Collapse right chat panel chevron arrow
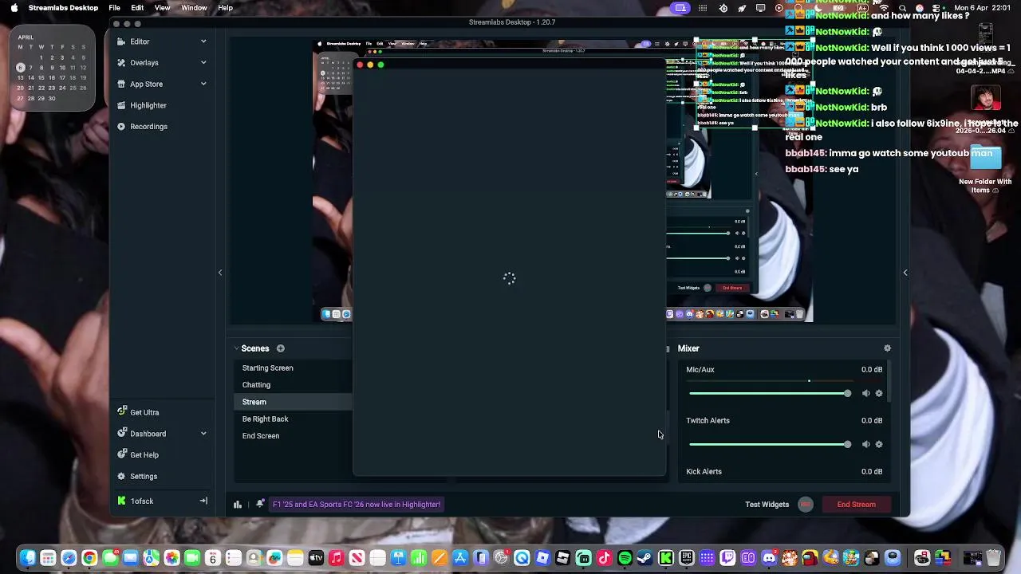 [905, 273]
